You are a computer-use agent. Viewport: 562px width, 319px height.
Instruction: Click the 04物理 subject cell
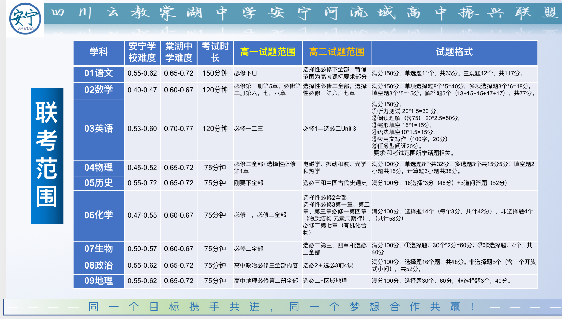[x=99, y=168]
